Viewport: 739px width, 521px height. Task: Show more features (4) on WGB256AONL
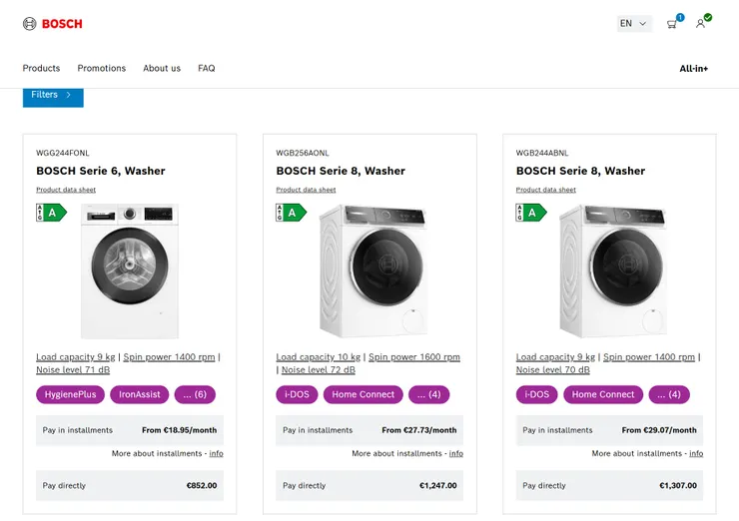tap(429, 394)
